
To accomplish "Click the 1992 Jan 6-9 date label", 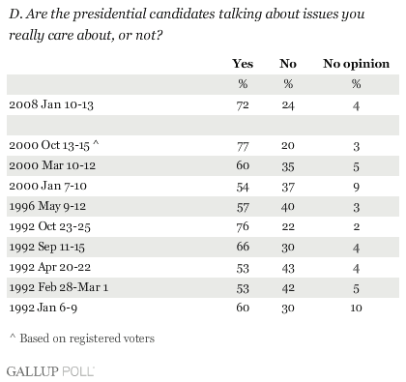I will [x=43, y=308].
